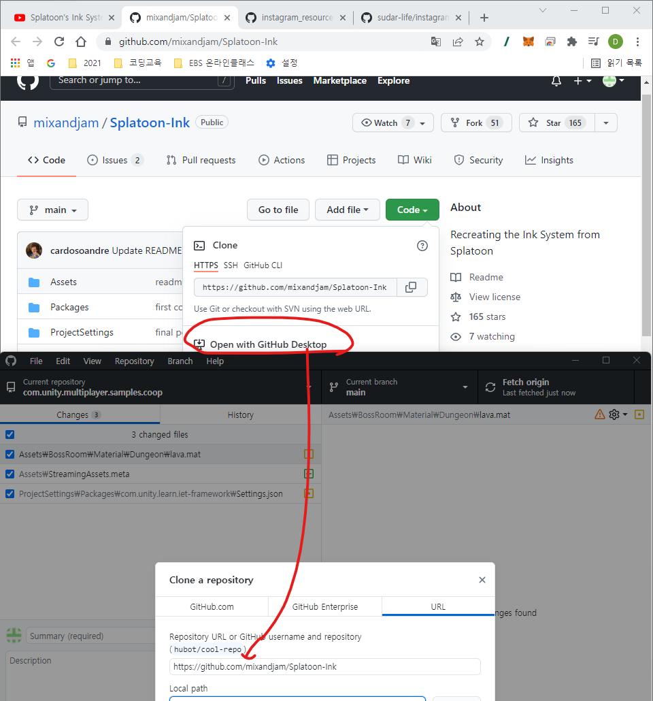
Task: Open the Google bookmark icon
Action: [51, 63]
